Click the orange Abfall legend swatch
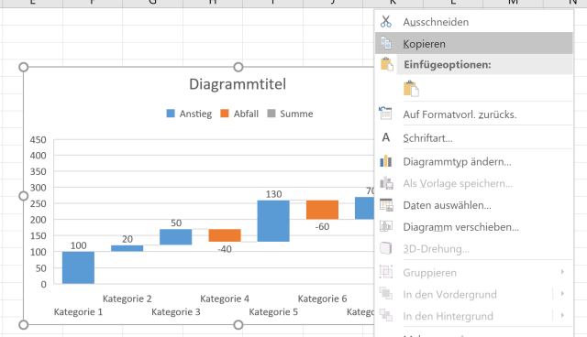587x337 pixels. point(225,114)
